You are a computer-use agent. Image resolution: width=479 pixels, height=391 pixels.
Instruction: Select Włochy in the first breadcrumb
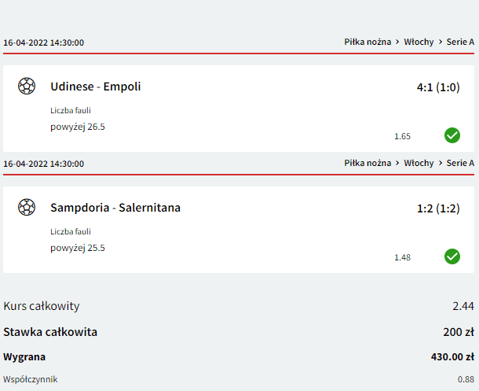[x=419, y=42]
